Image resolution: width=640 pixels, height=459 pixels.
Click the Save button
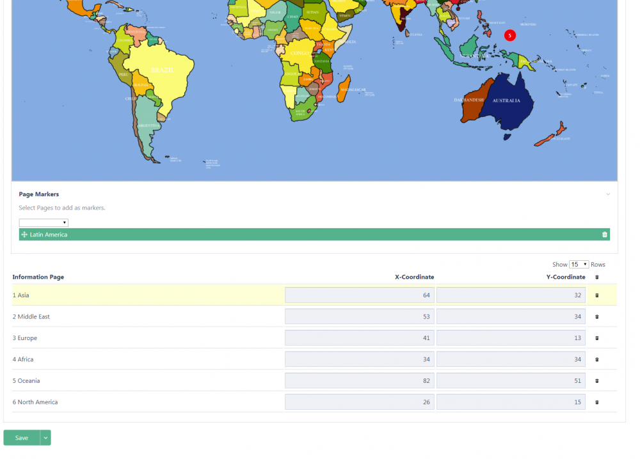[x=22, y=438]
